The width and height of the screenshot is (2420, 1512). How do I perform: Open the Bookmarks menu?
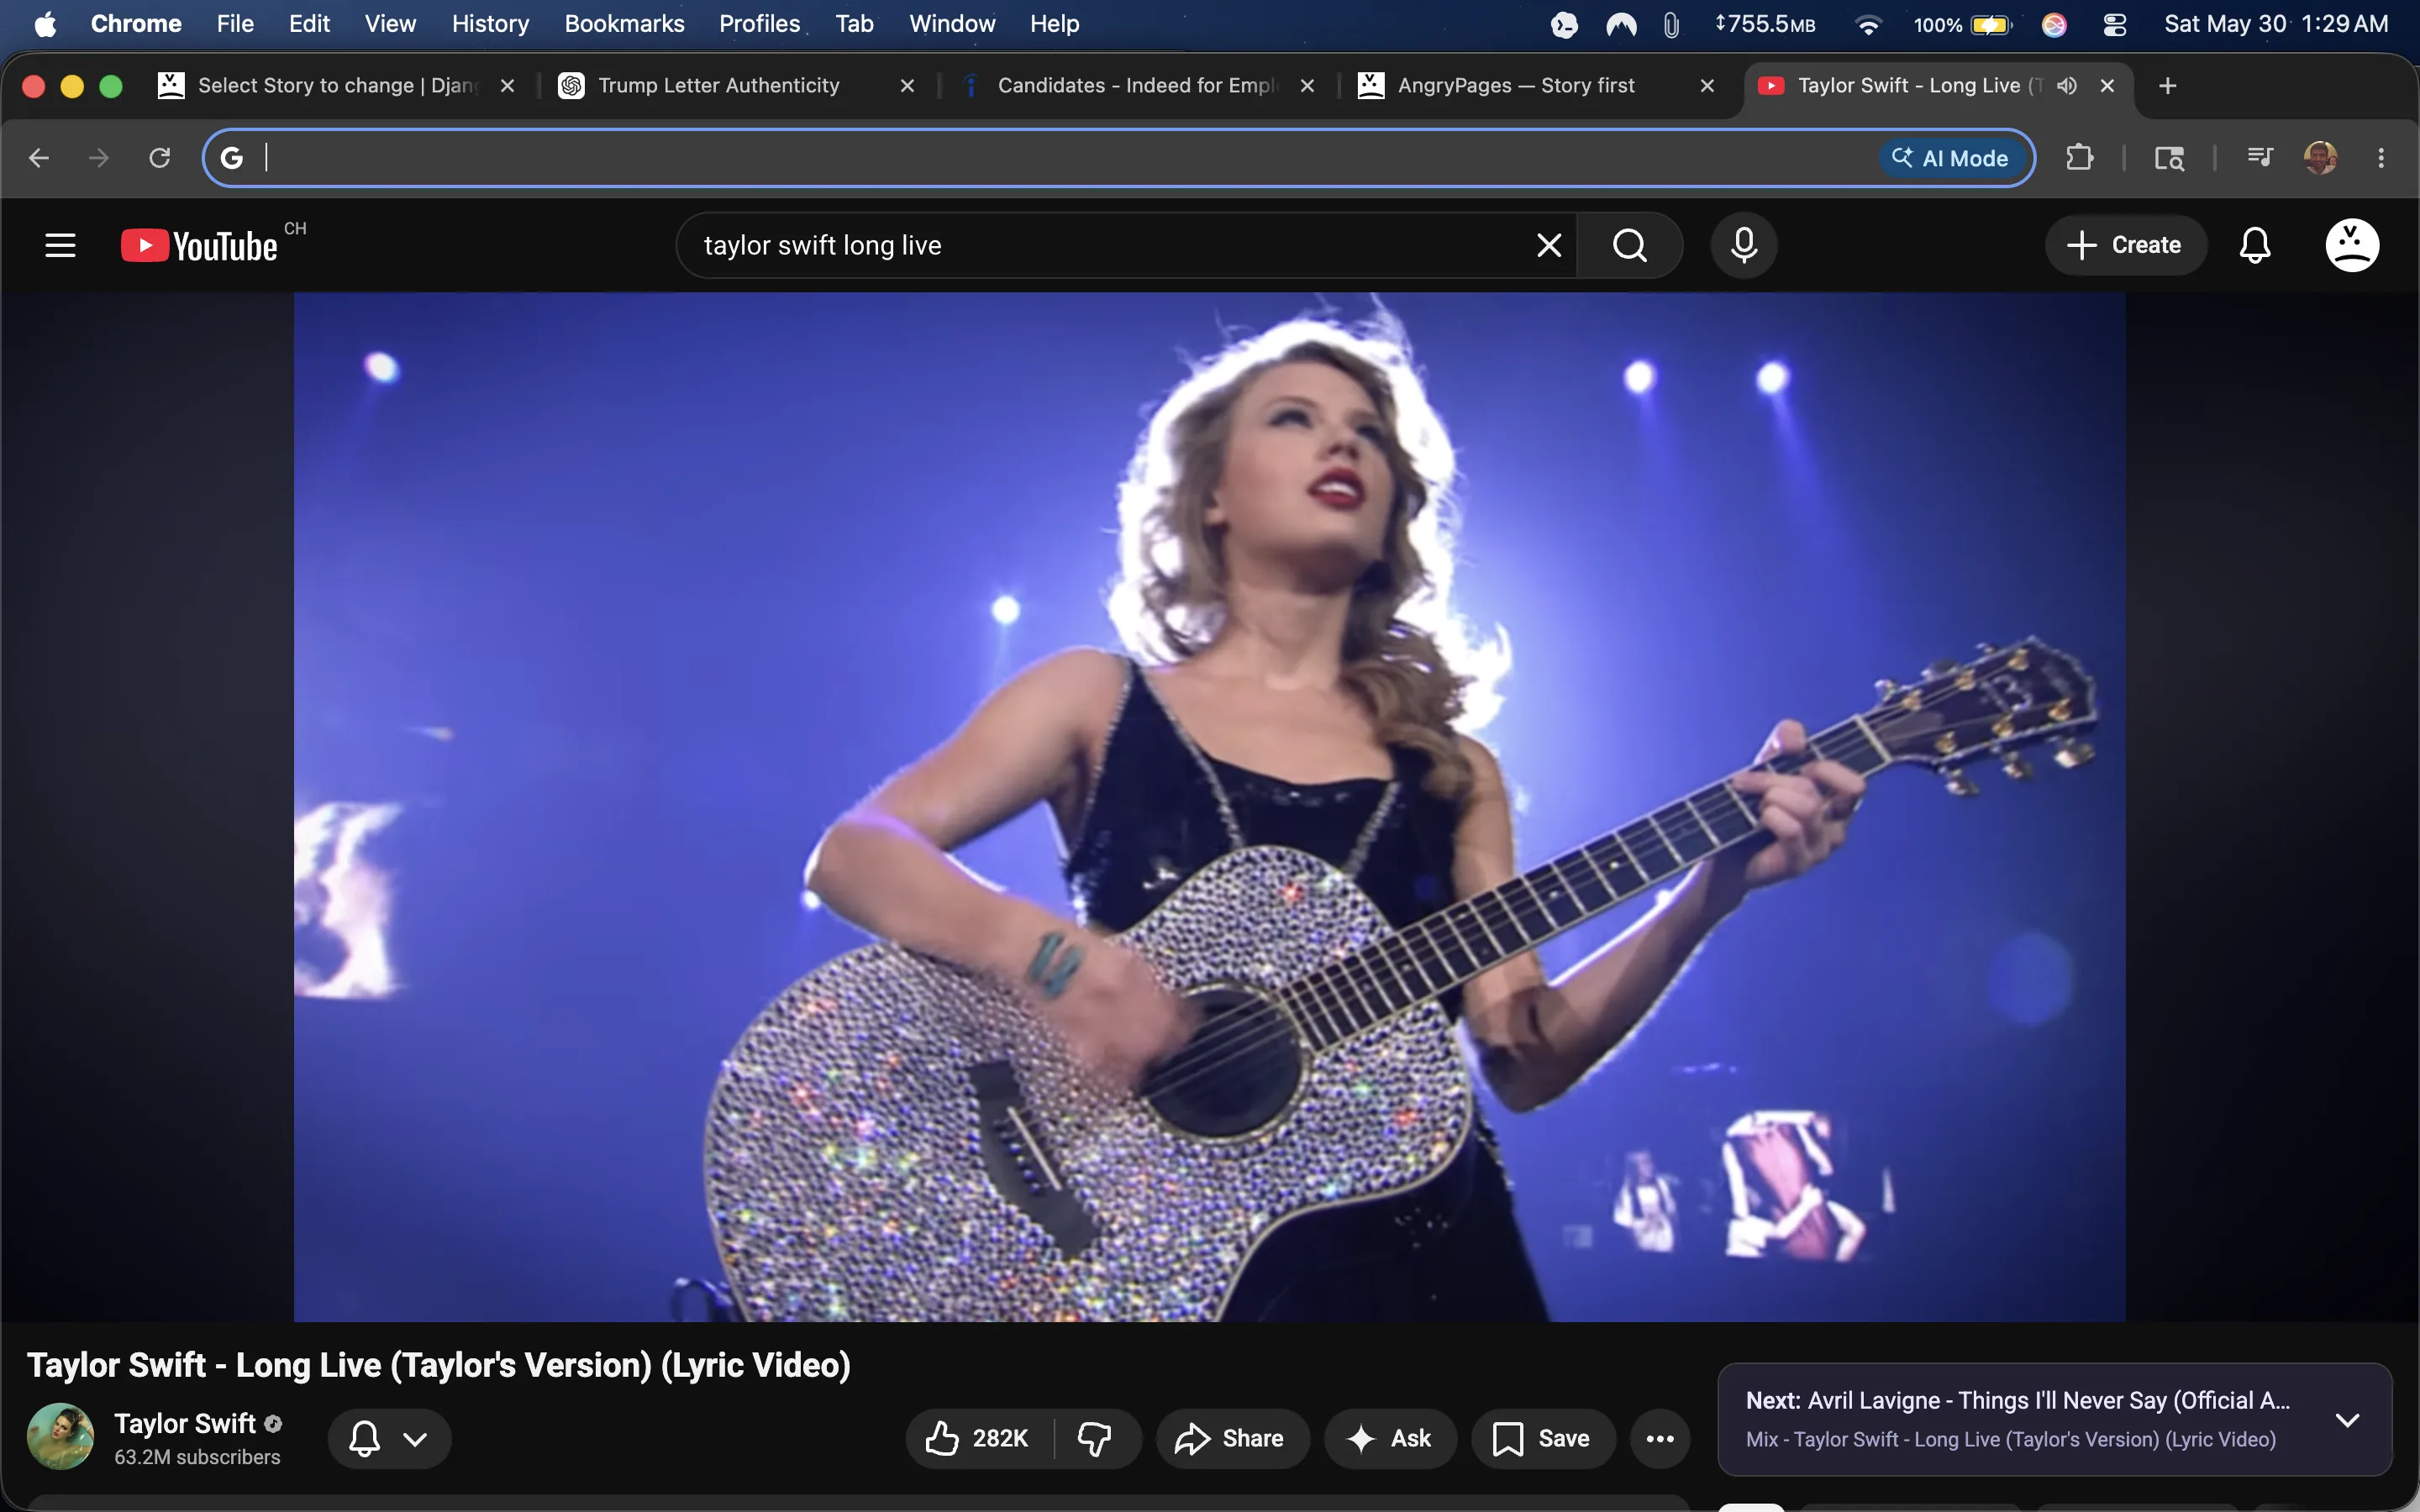(624, 24)
